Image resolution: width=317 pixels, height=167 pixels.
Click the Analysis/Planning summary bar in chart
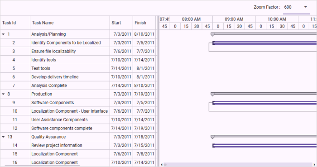pyautogui.click(x=264, y=34)
